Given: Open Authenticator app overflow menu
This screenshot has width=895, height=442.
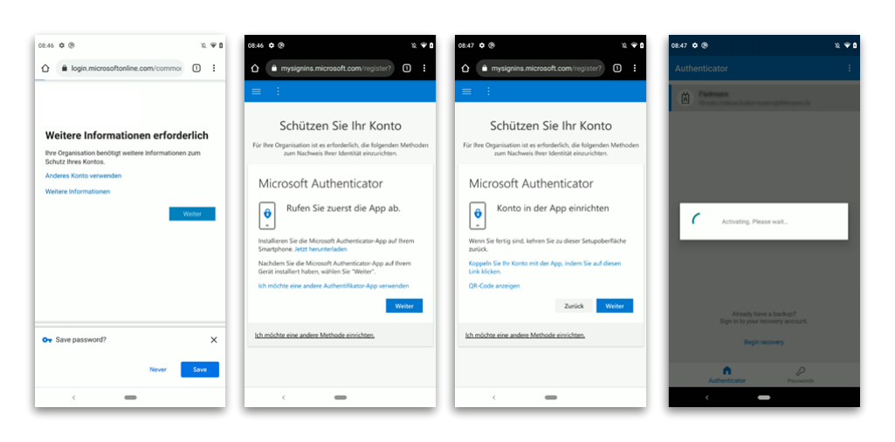Looking at the screenshot, I should [x=850, y=68].
